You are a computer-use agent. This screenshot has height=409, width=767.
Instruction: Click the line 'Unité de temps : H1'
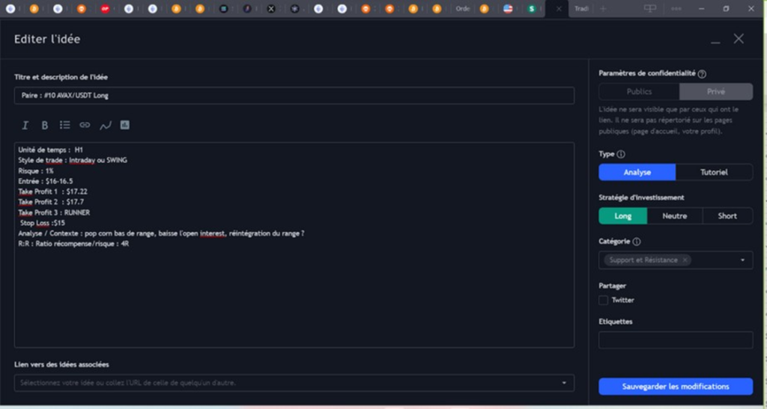click(51, 150)
